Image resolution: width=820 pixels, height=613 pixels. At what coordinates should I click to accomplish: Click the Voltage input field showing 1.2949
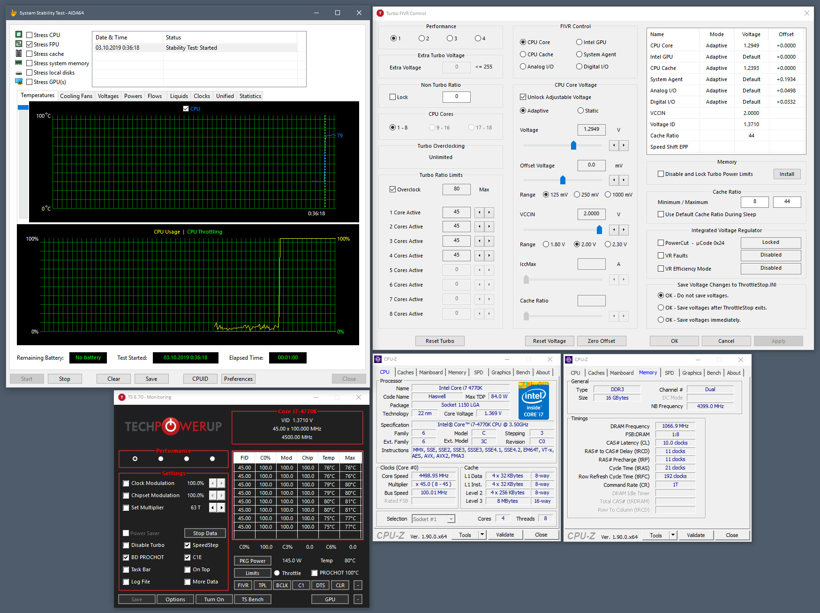coord(591,129)
